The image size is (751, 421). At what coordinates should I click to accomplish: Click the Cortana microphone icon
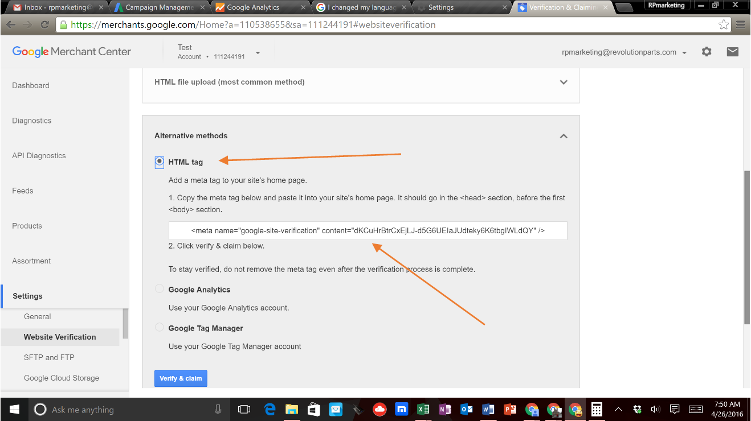(218, 409)
